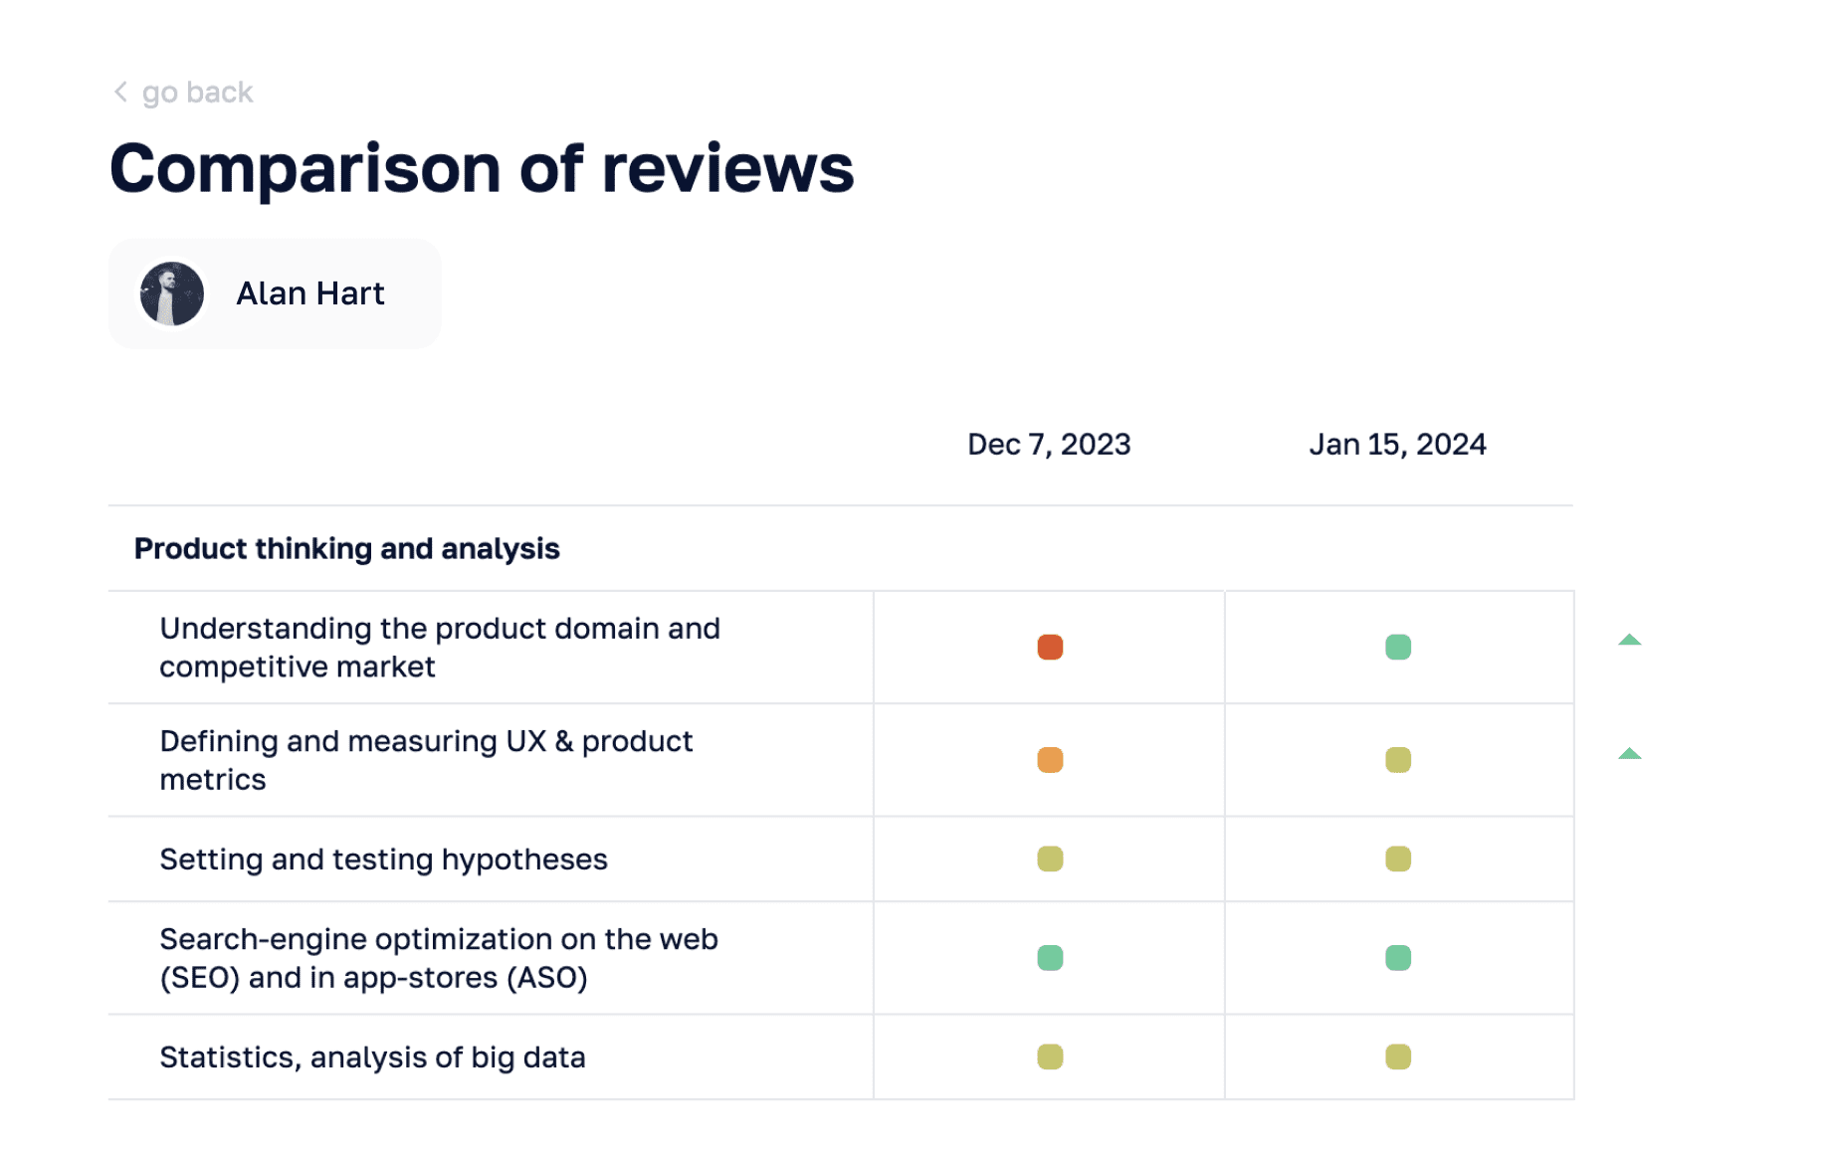
Task: Click the yellow swatch for Statistics under Dec 7
Action: tap(1049, 1057)
